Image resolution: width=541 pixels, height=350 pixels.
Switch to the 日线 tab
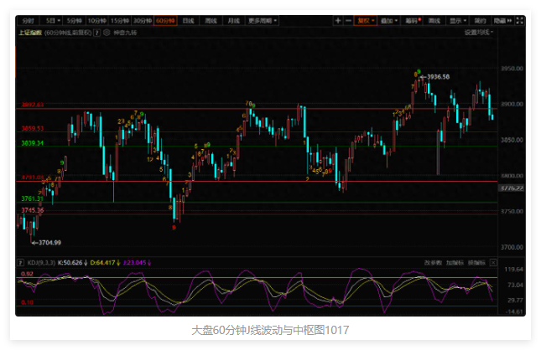188,18
